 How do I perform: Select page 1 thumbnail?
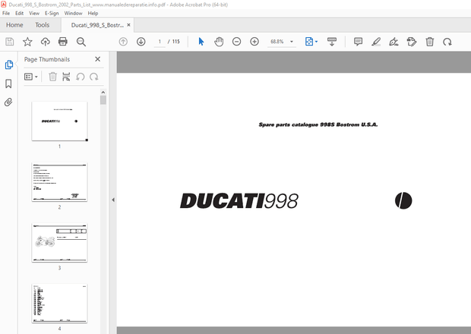[59, 121]
